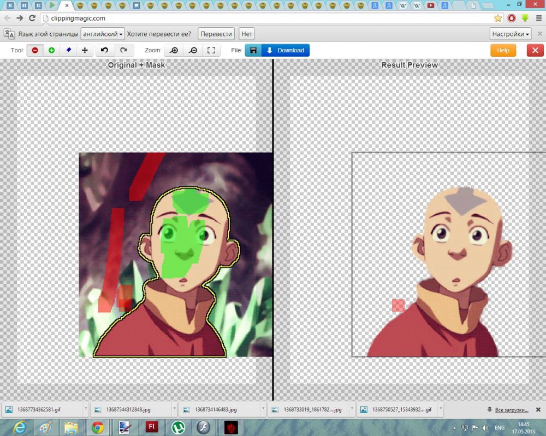Select the blue eraser tool
This screenshot has width=546, height=436.
pyautogui.click(x=68, y=50)
